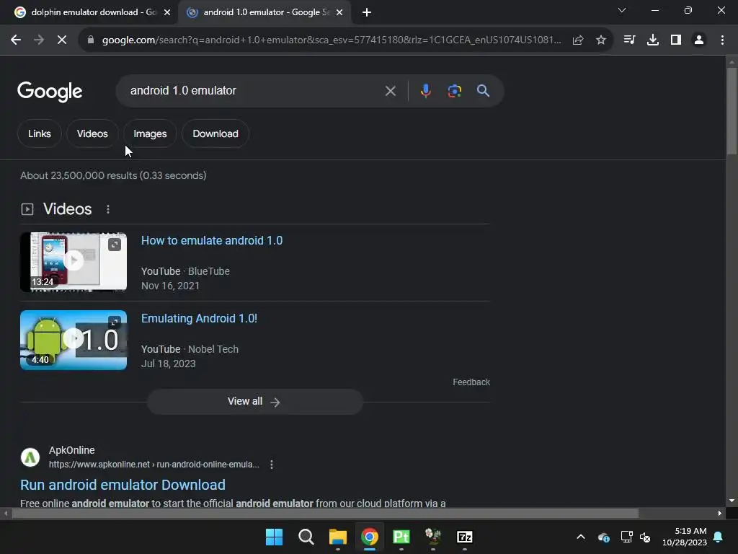Open the Pt app on the taskbar
This screenshot has height=554, width=738.
coord(401,537)
